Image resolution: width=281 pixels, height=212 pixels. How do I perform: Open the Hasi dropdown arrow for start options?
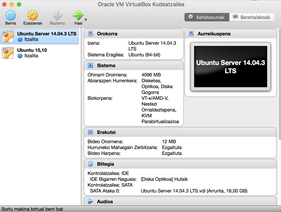(85, 19)
